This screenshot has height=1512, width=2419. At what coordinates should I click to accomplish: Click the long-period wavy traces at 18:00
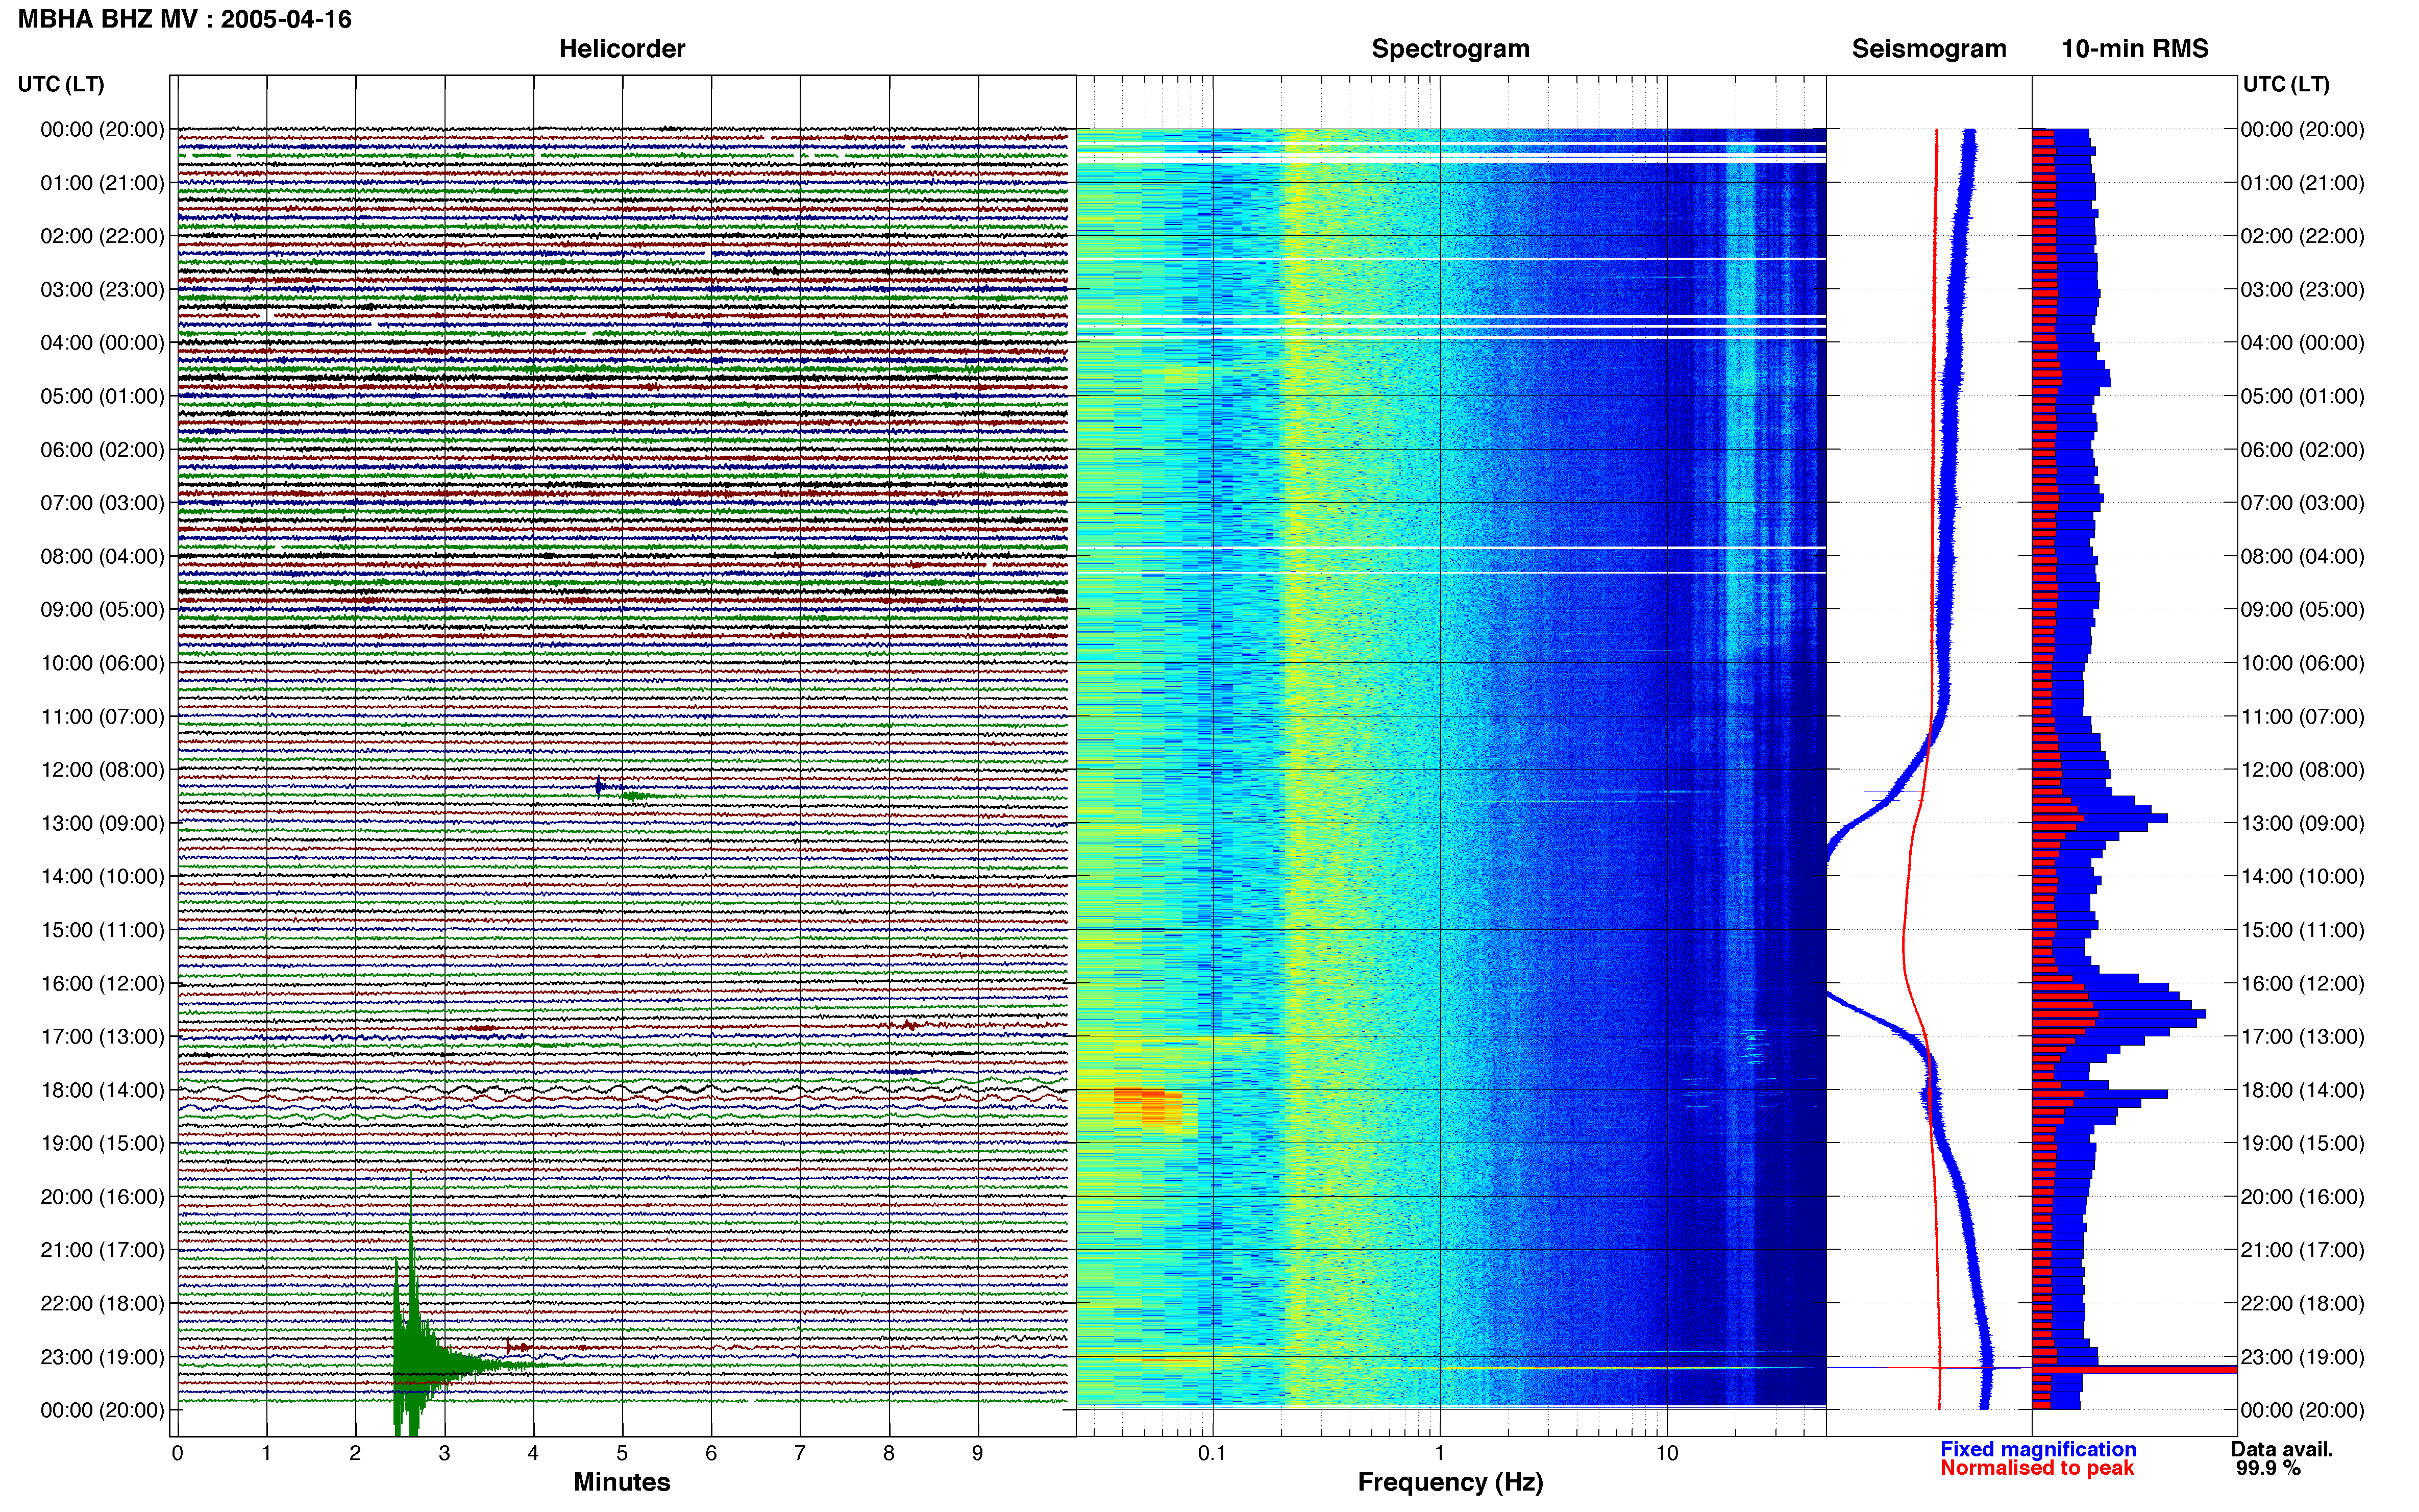(622, 1091)
